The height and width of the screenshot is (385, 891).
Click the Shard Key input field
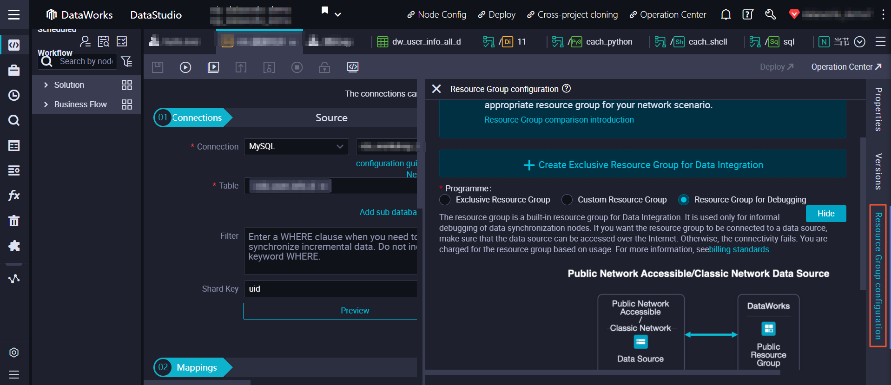(x=330, y=289)
